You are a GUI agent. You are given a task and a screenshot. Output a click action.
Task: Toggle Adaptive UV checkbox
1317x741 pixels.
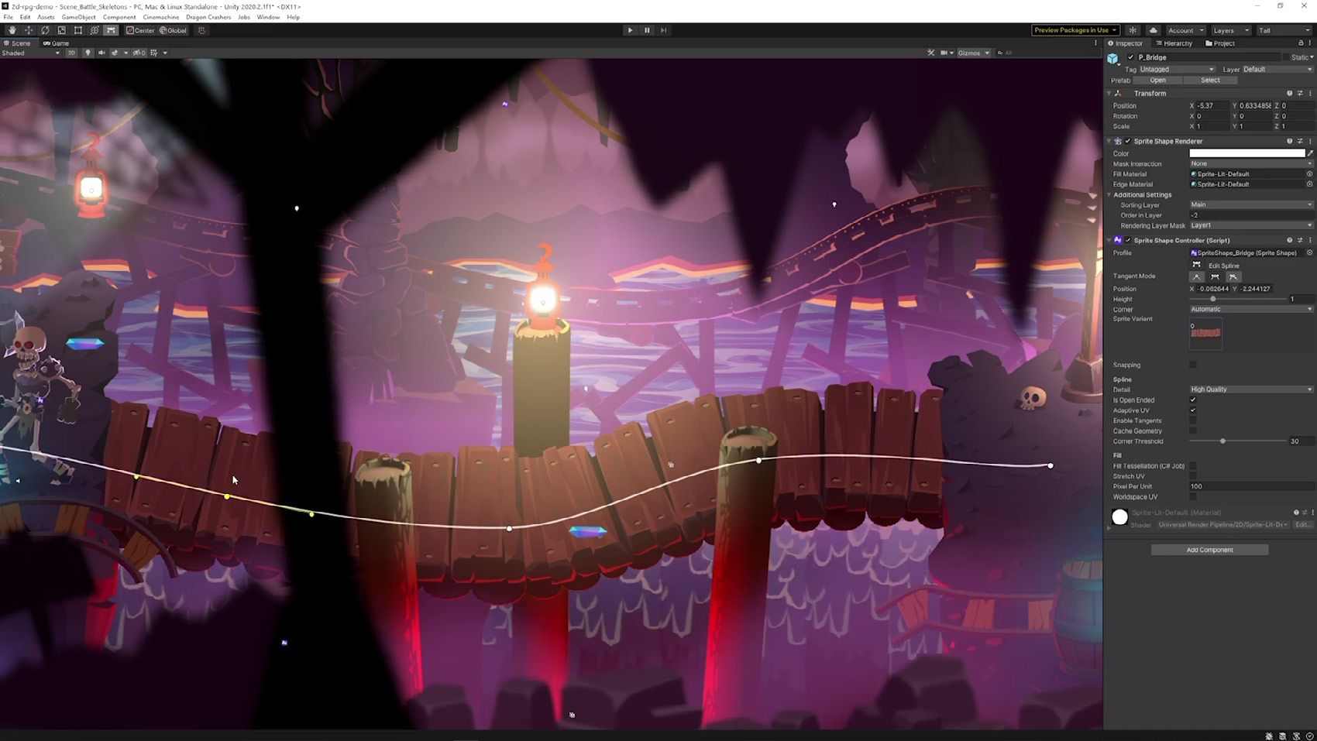1193,410
